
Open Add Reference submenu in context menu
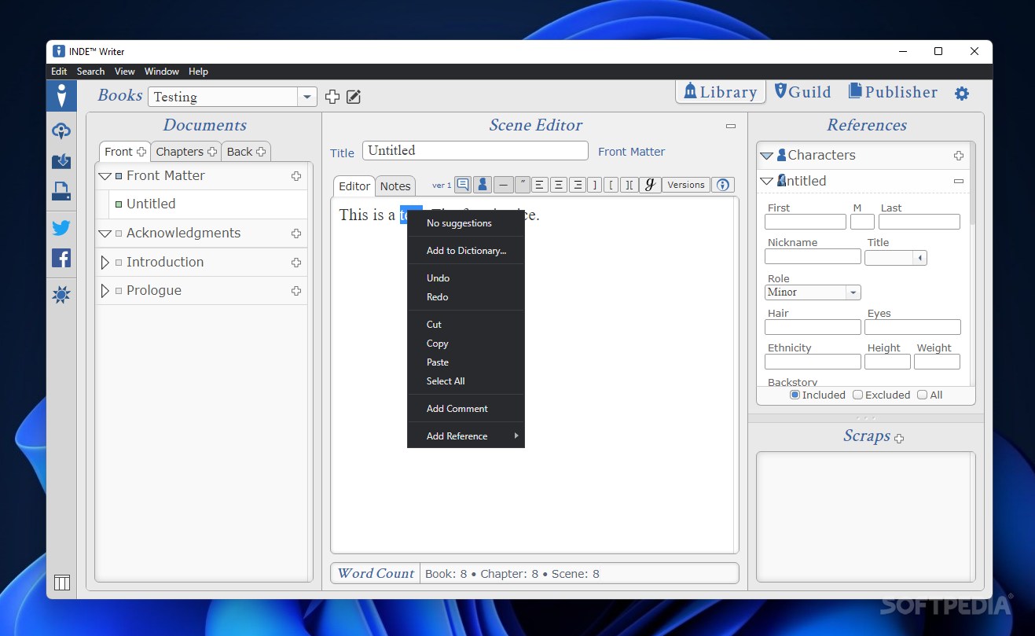(466, 436)
